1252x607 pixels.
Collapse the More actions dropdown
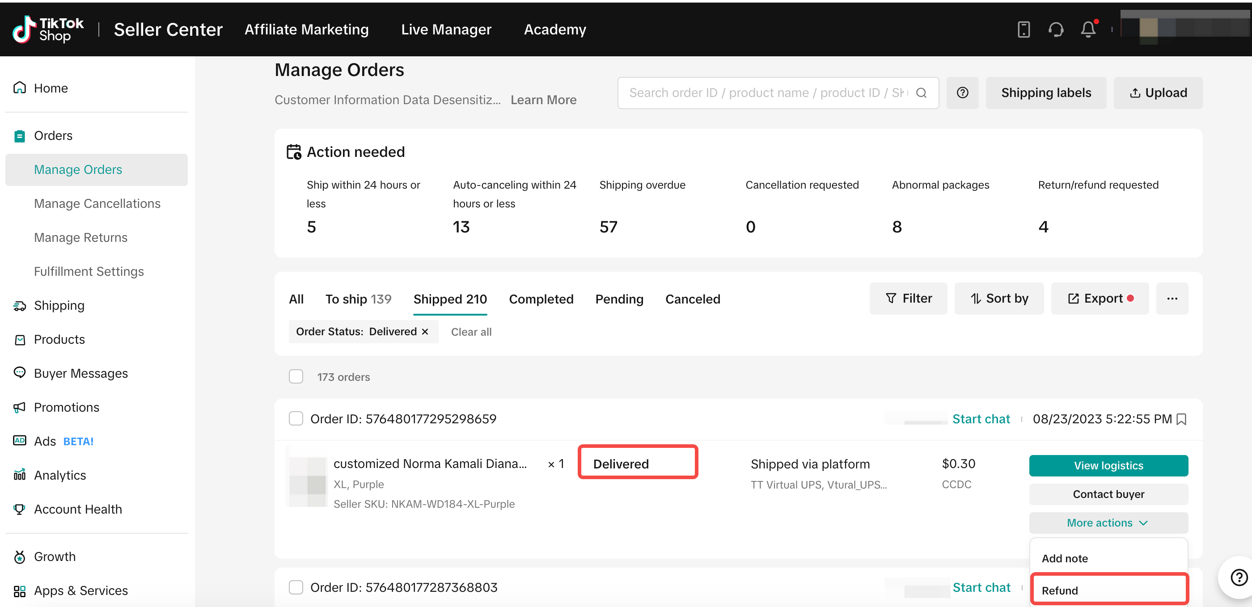click(1108, 523)
